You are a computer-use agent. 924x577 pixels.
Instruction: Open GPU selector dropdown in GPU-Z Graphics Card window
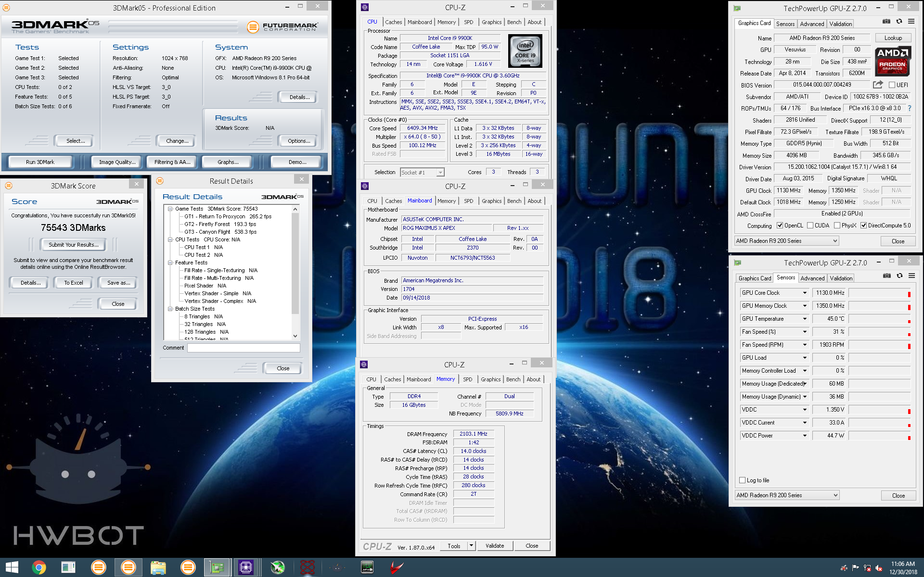(x=786, y=241)
